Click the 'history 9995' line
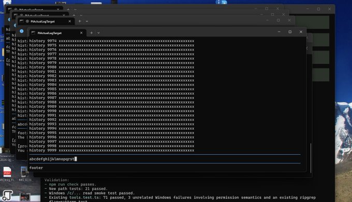 112,133
